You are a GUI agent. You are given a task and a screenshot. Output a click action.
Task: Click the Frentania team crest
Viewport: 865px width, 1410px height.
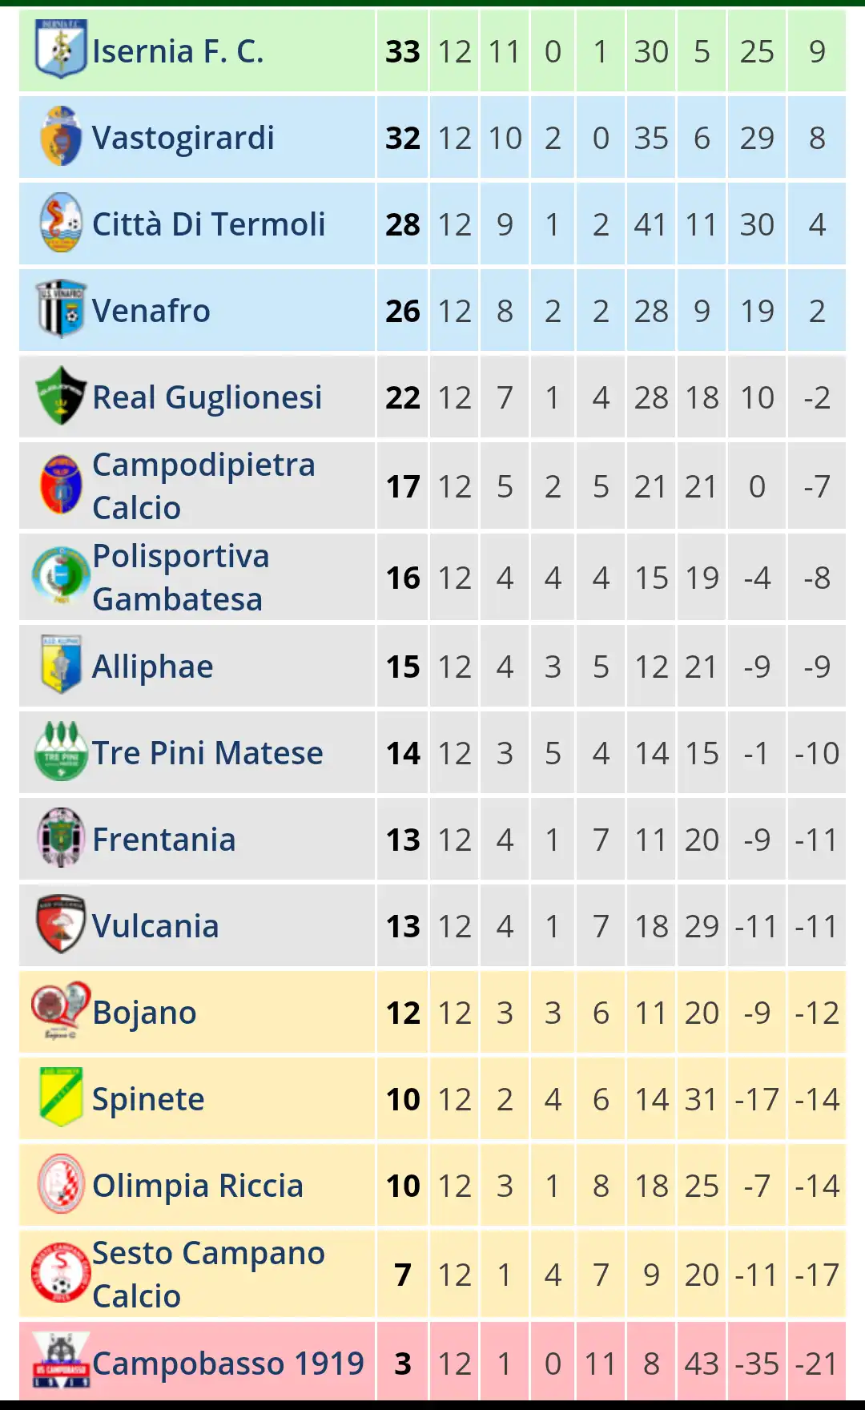coord(61,838)
